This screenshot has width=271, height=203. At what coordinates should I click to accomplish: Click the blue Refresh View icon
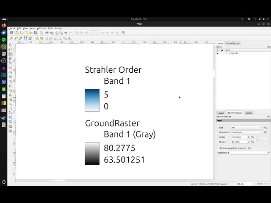[30, 38]
